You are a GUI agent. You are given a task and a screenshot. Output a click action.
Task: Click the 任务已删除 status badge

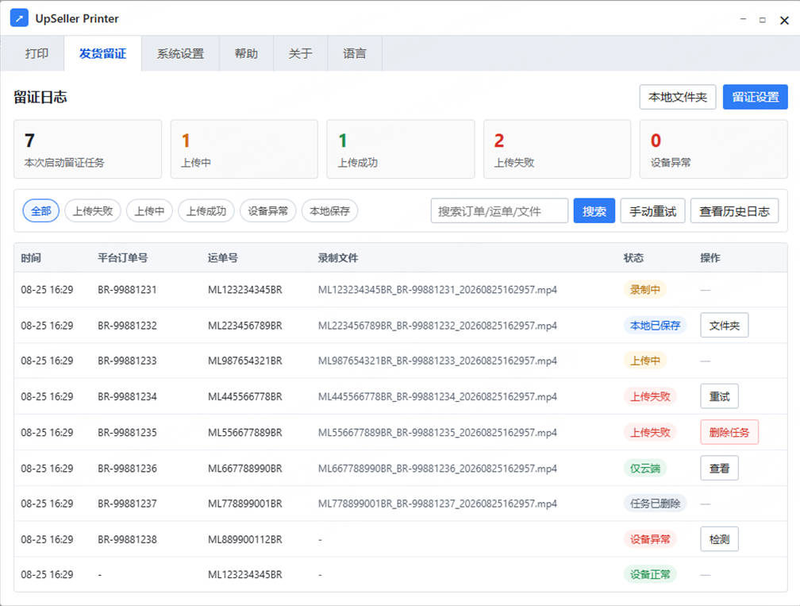tap(655, 504)
